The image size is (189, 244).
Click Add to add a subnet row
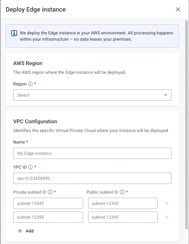[26, 231]
